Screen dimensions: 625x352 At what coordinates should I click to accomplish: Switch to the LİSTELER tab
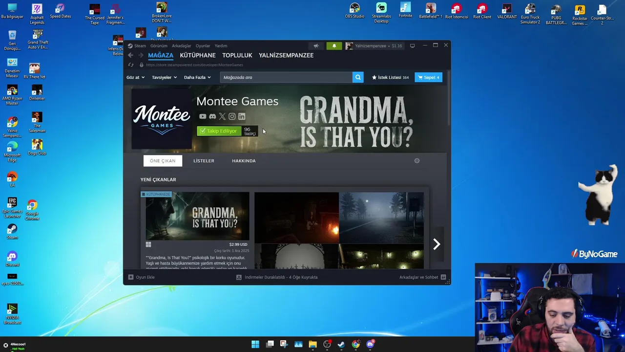204,161
